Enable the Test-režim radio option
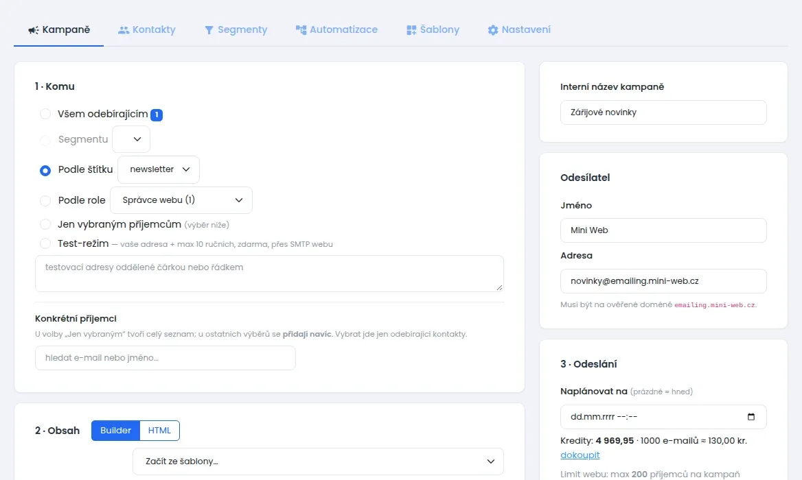This screenshot has height=480, width=802. pos(45,243)
